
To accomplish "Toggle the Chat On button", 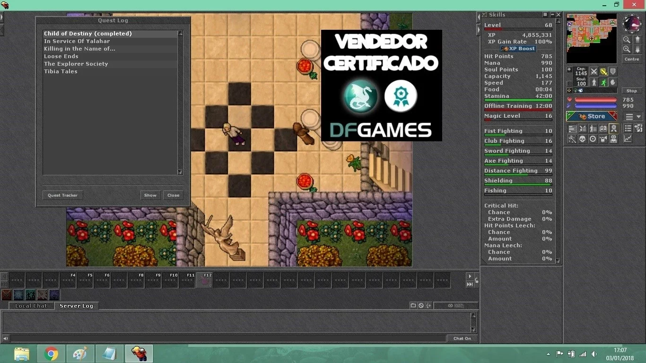I will pyautogui.click(x=462, y=338).
